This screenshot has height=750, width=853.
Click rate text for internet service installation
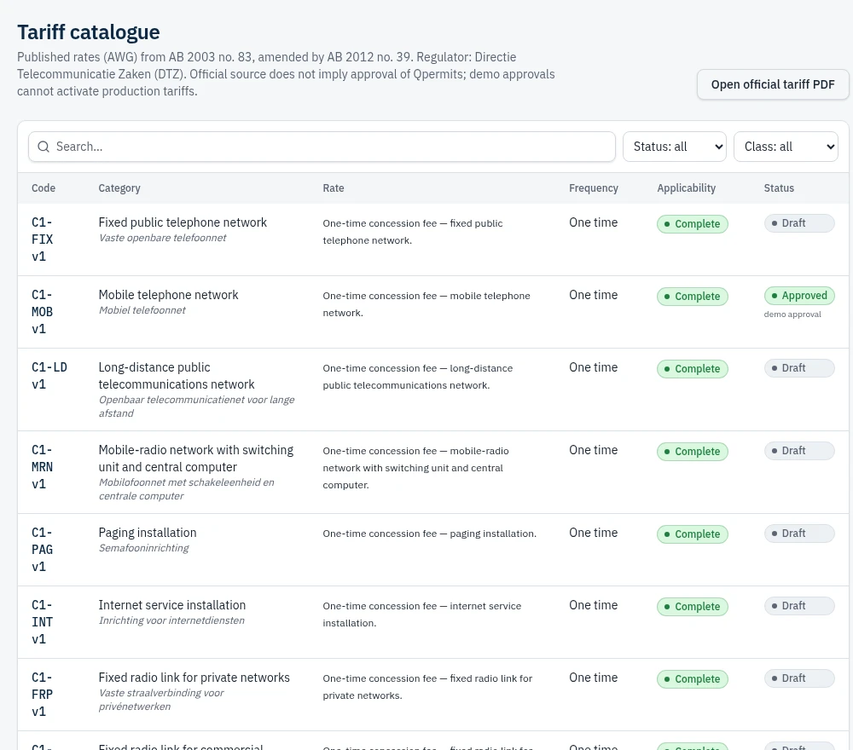(422, 614)
